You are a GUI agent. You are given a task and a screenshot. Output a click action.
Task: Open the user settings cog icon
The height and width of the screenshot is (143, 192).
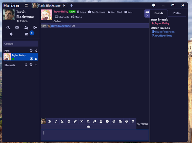tap(26, 27)
